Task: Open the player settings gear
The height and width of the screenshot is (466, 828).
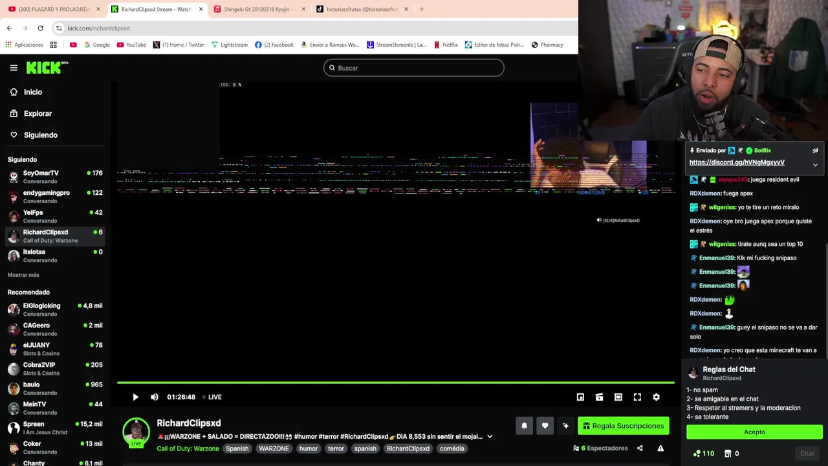Action: point(656,397)
